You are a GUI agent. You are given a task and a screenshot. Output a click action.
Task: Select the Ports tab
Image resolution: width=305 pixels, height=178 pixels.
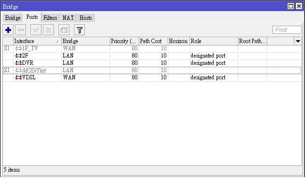coord(32,17)
